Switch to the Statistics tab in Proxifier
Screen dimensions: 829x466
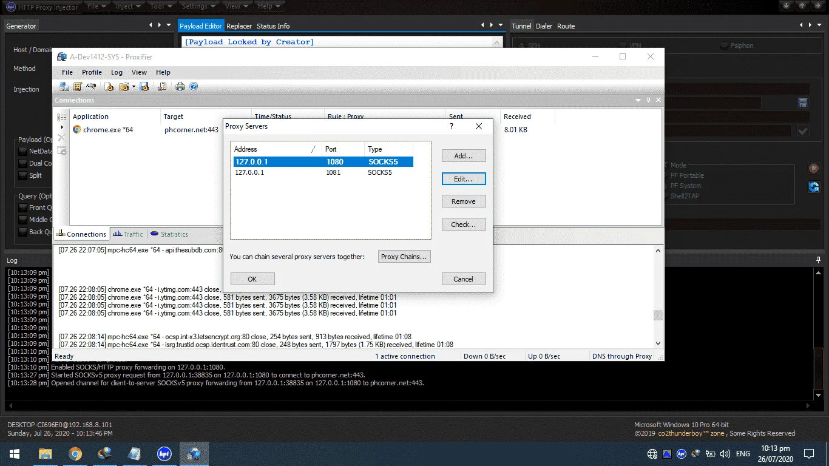tap(169, 234)
